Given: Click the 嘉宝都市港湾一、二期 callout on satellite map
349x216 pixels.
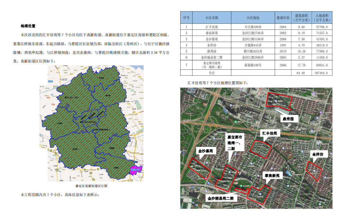Looking at the screenshot, I should click(235, 143).
